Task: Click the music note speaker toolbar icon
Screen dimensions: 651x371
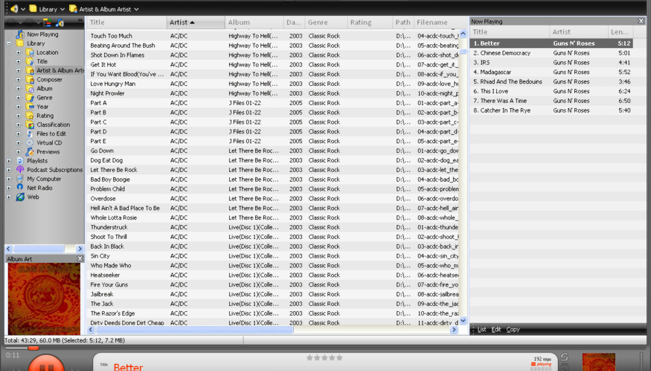Action: point(60,22)
